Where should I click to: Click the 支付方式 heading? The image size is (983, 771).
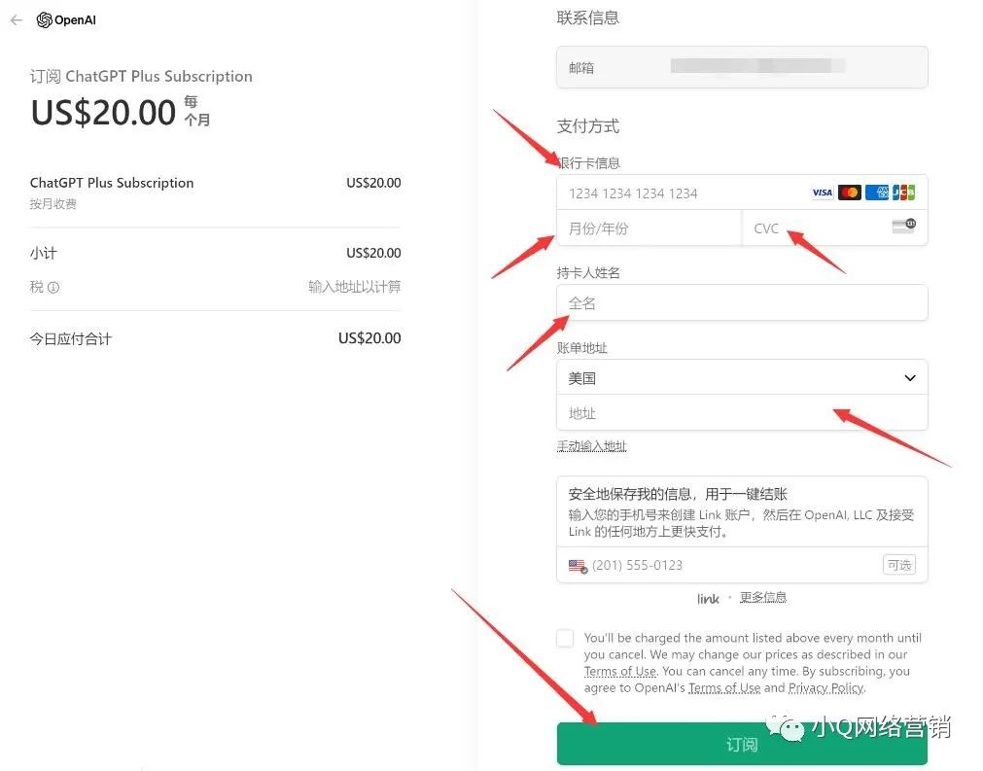(588, 126)
